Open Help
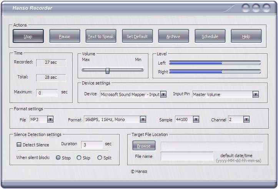This screenshot has height=189, width=278. 246,36
